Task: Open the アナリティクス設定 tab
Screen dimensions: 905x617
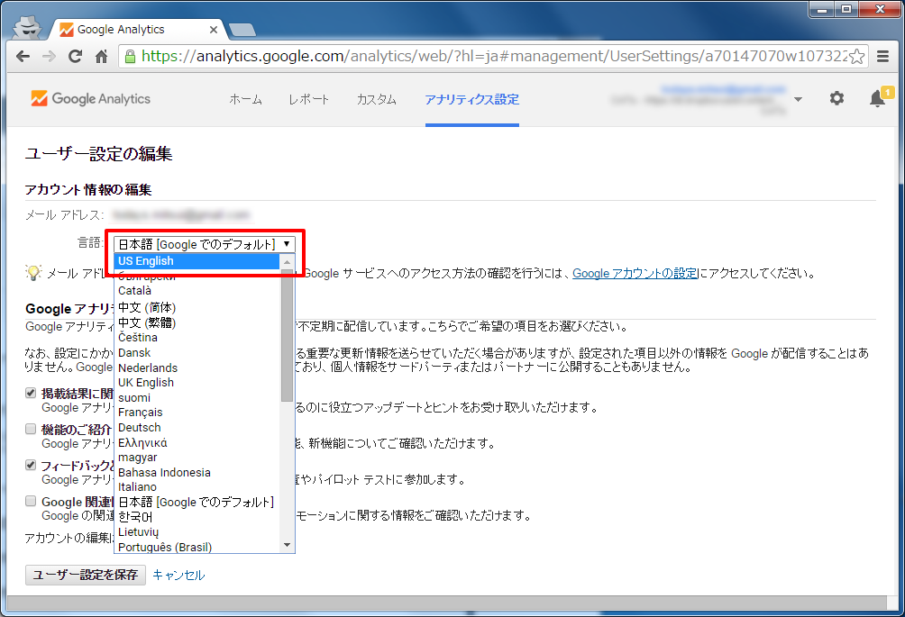Action: pos(472,99)
